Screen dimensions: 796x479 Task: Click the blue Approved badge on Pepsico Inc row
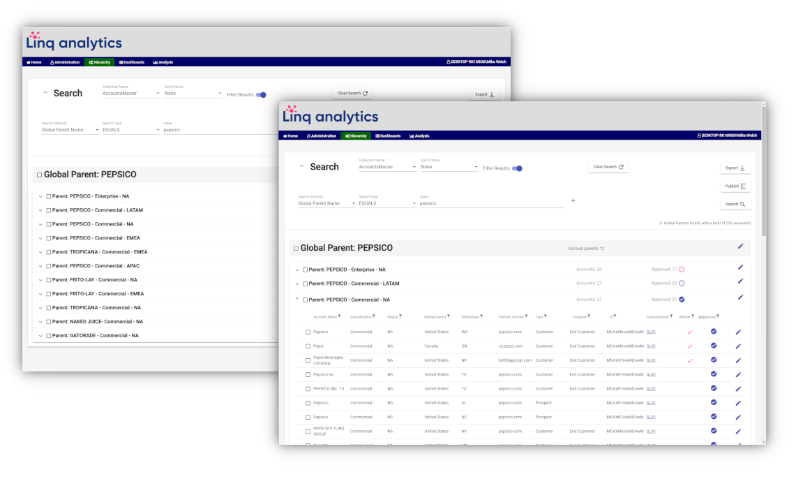(714, 374)
